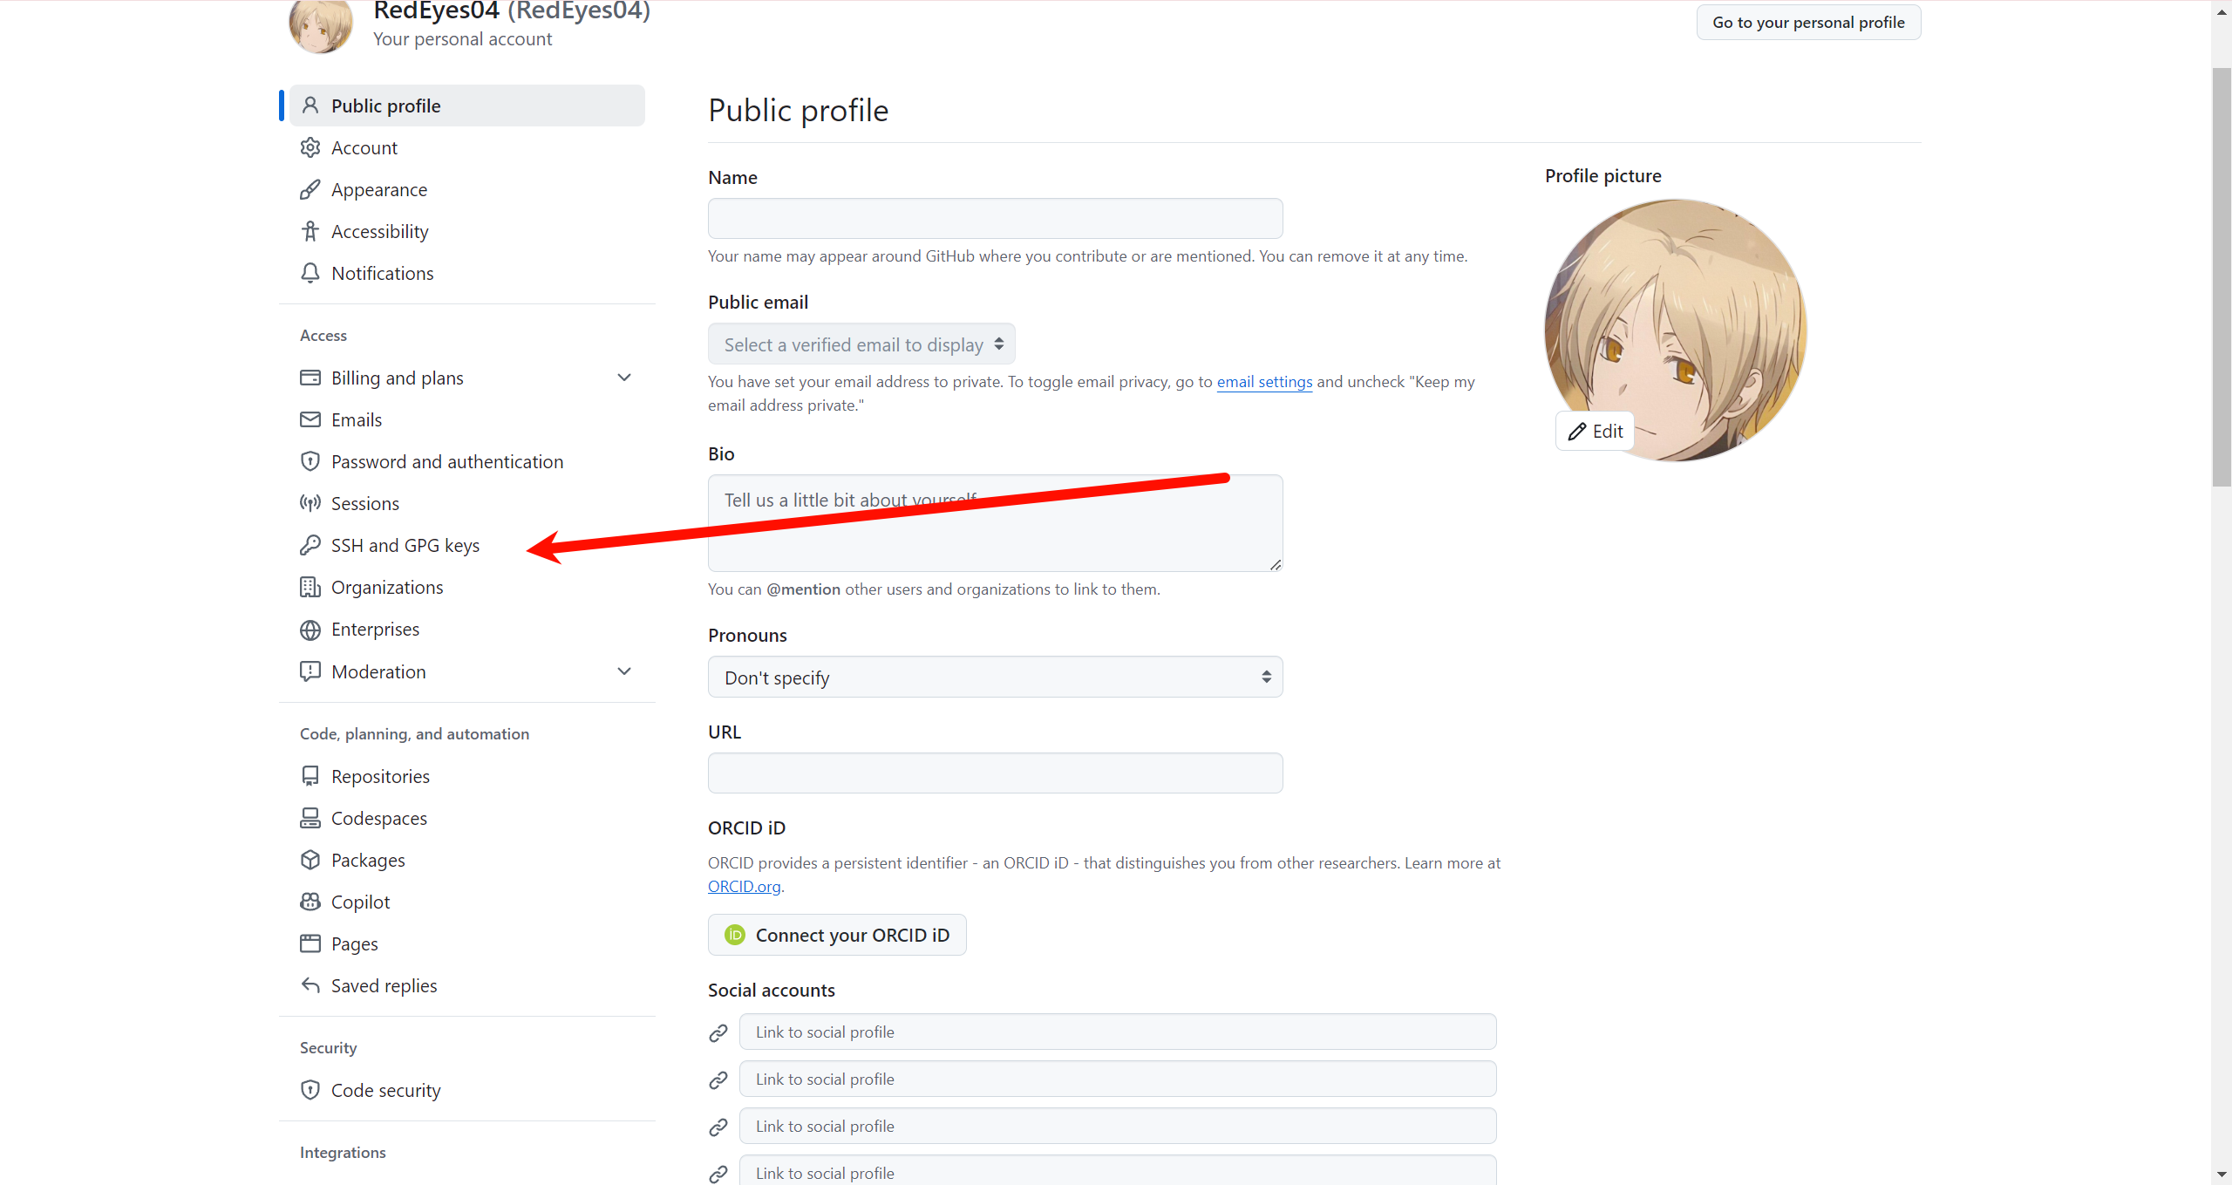The height and width of the screenshot is (1185, 2232).
Task: Click the Organizations building icon
Action: pos(310,587)
